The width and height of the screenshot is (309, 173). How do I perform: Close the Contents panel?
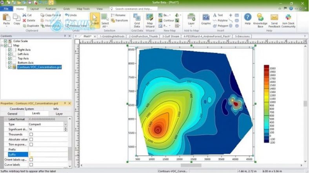(69, 36)
